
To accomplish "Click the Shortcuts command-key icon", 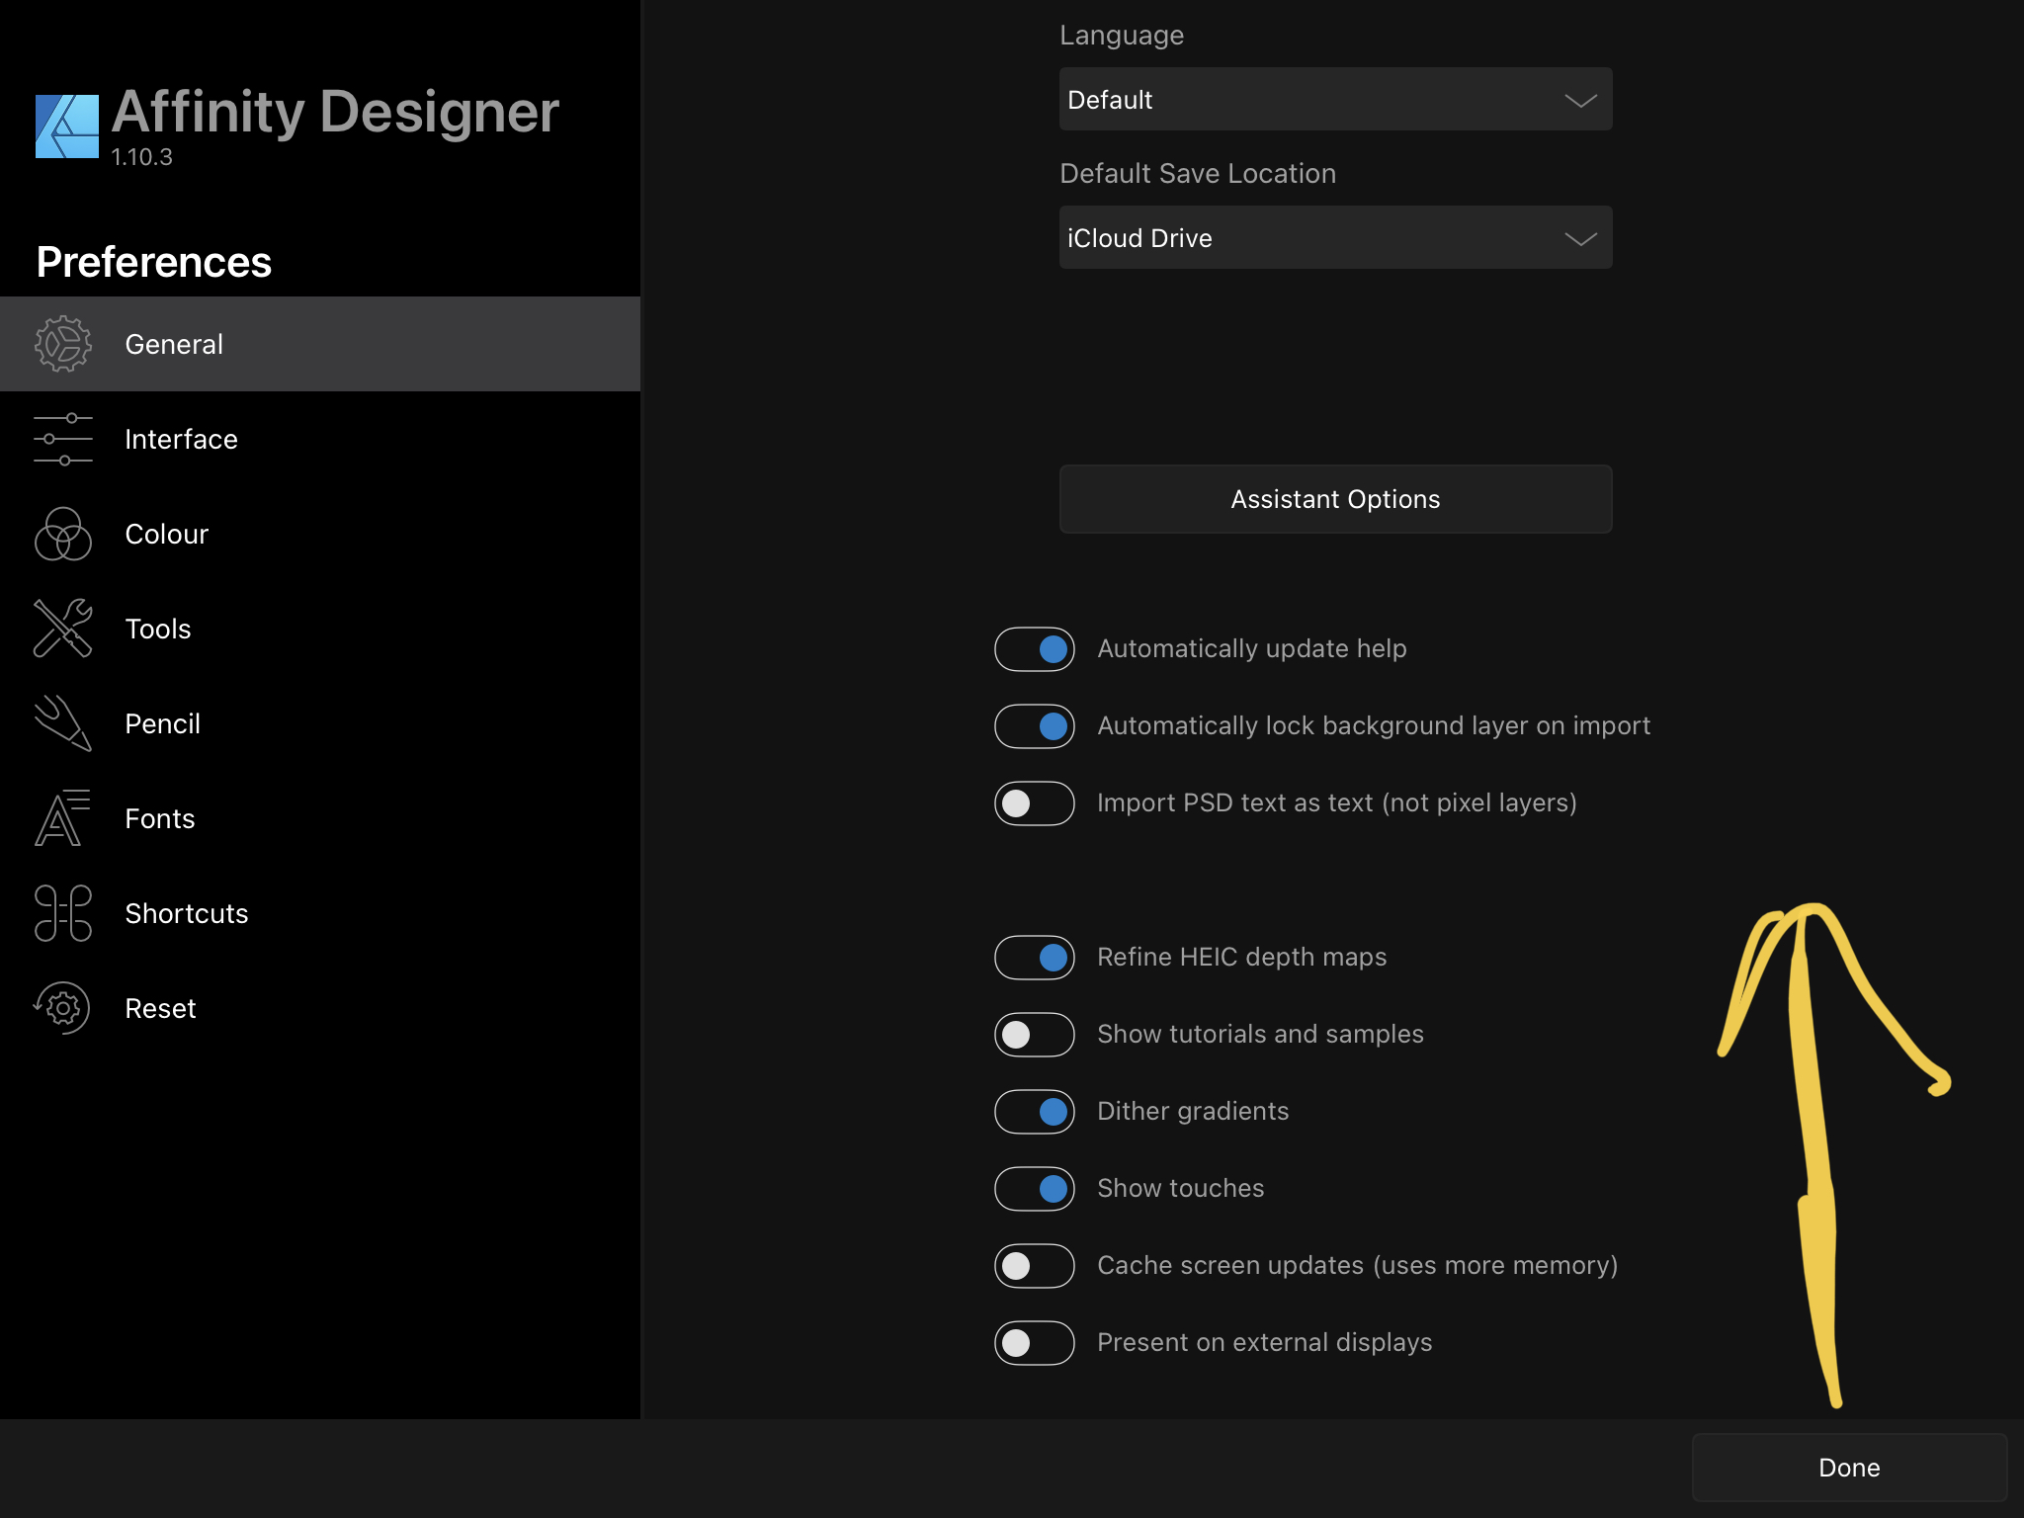I will tap(63, 913).
